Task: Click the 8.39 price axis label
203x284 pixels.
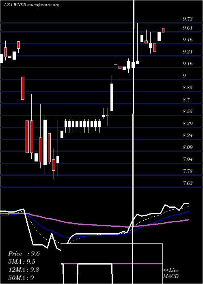Action: click(x=188, y=123)
